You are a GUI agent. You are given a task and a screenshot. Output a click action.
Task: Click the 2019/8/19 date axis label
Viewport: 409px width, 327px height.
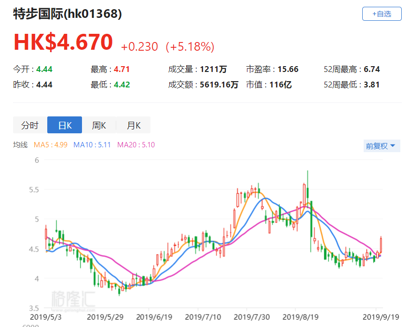tap(300, 317)
